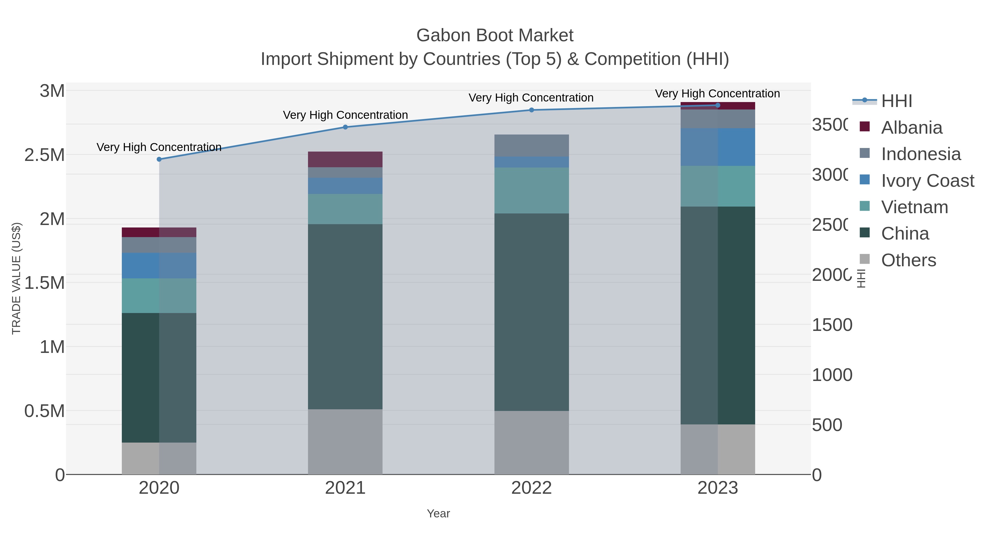Select the Ivory Coast segment of the 2022 bar
Viewport: 990px width, 557px height.
pyautogui.click(x=532, y=162)
